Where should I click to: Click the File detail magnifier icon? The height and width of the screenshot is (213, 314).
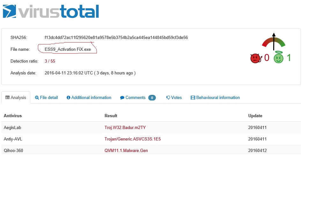37,98
